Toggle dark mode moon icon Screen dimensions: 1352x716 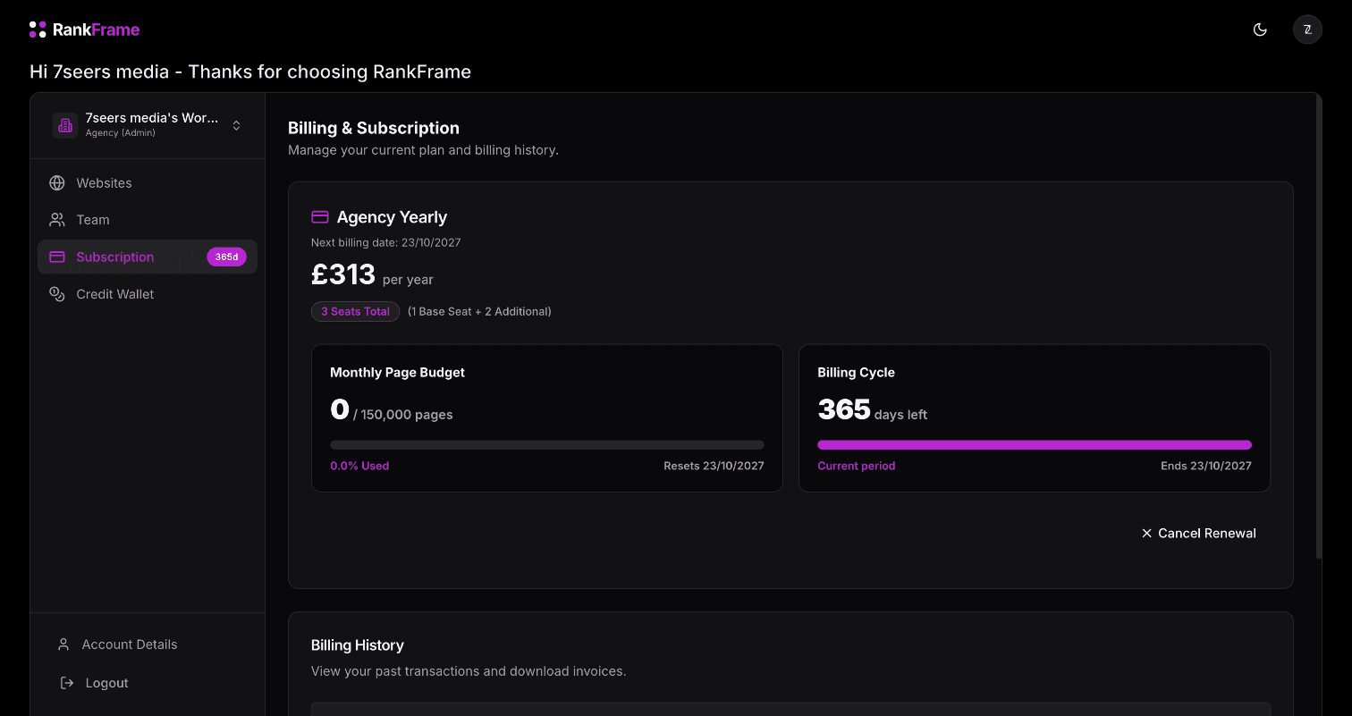tap(1260, 29)
